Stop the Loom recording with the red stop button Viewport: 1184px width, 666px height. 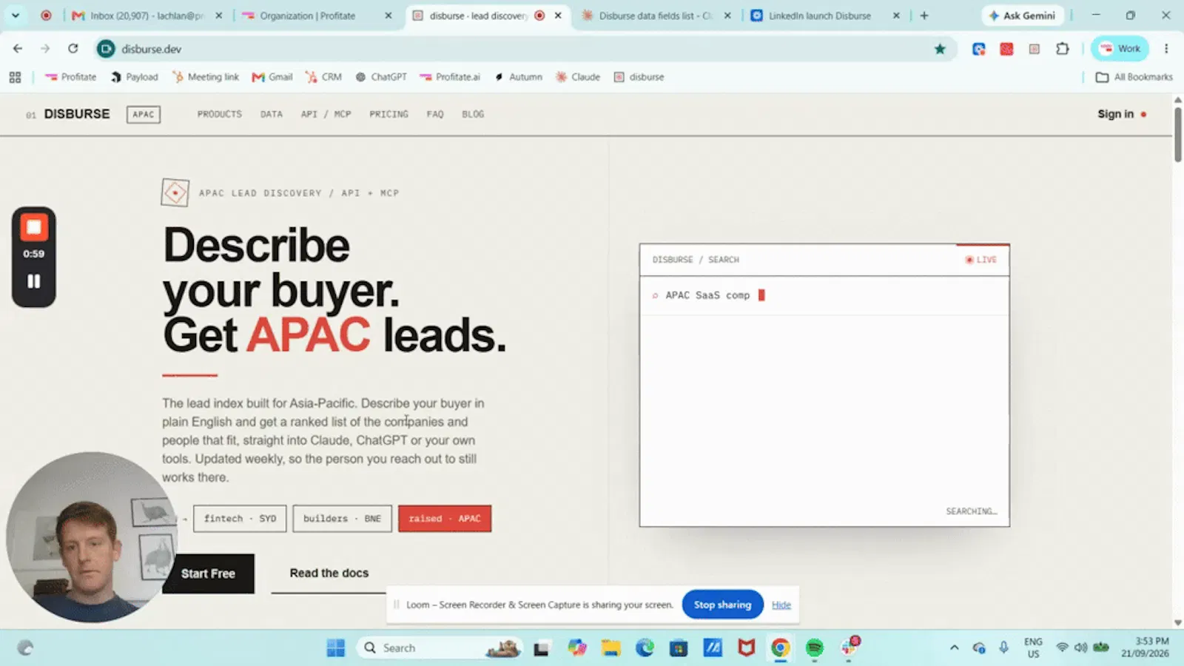(x=33, y=227)
